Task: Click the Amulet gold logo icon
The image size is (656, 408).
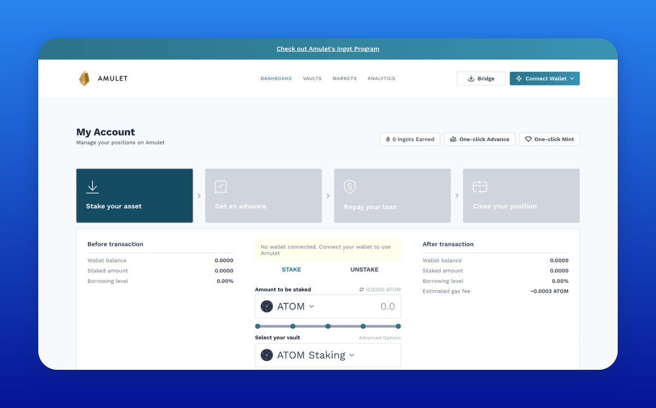Action: tap(84, 79)
